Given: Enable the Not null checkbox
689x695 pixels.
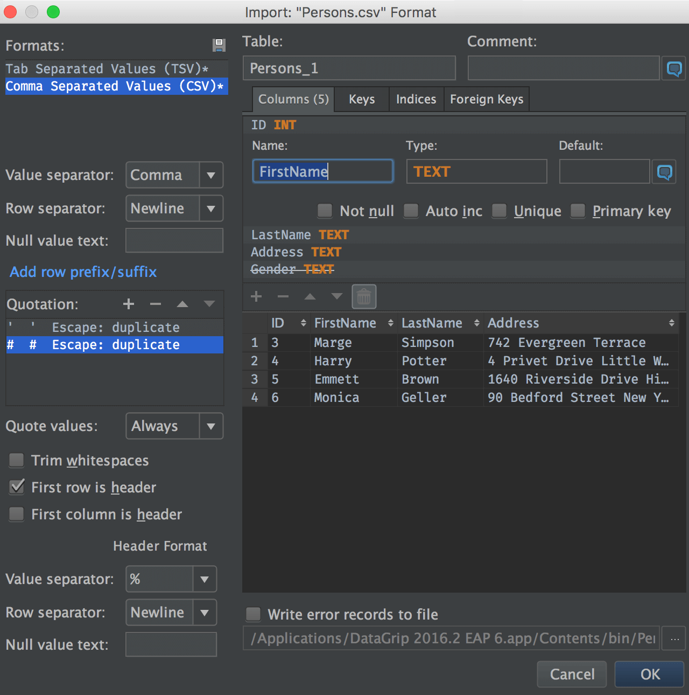Looking at the screenshot, I should click(325, 211).
